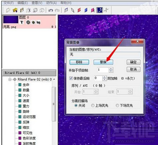Click the gray Ritard Flare 02 (mb) 0 header
Image resolution: width=158 pixels, height=145 pixels.
coord(29,73)
